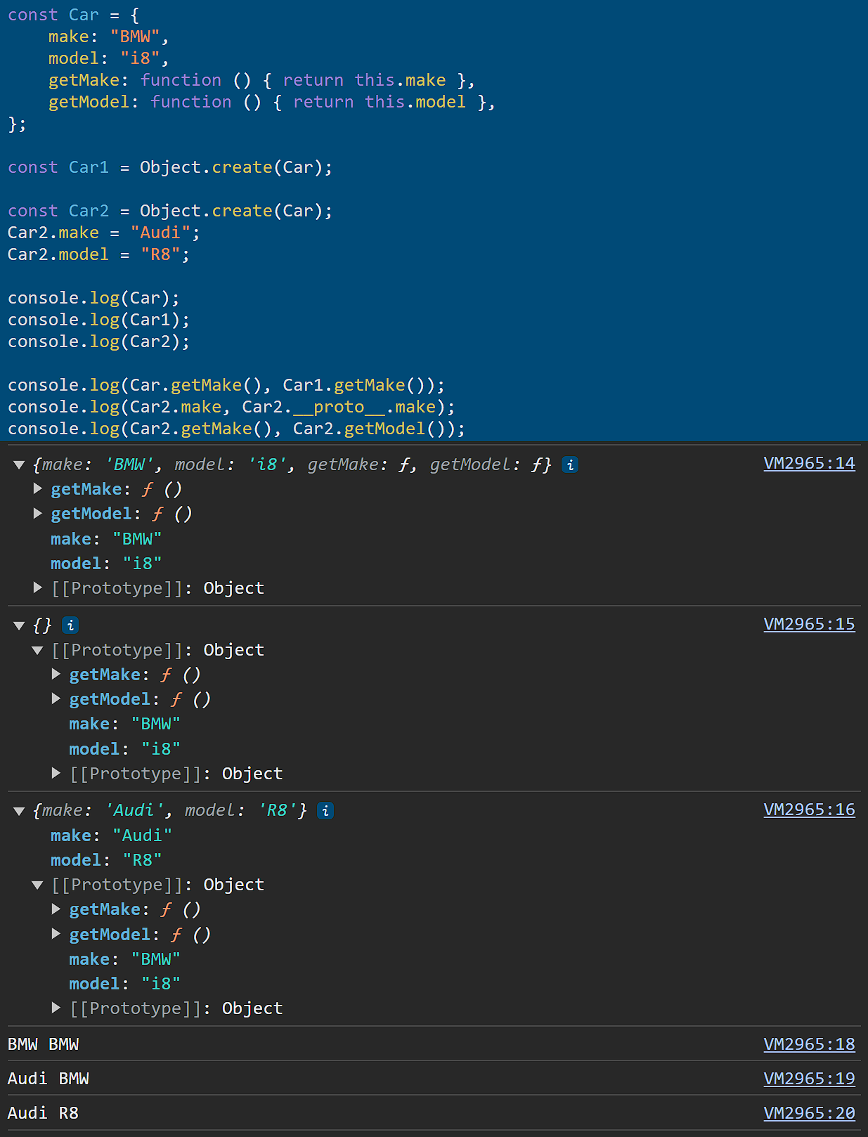This screenshot has height=1137, width=868.
Task: Click the "Audi R8" console output line
Action: coord(44,1113)
